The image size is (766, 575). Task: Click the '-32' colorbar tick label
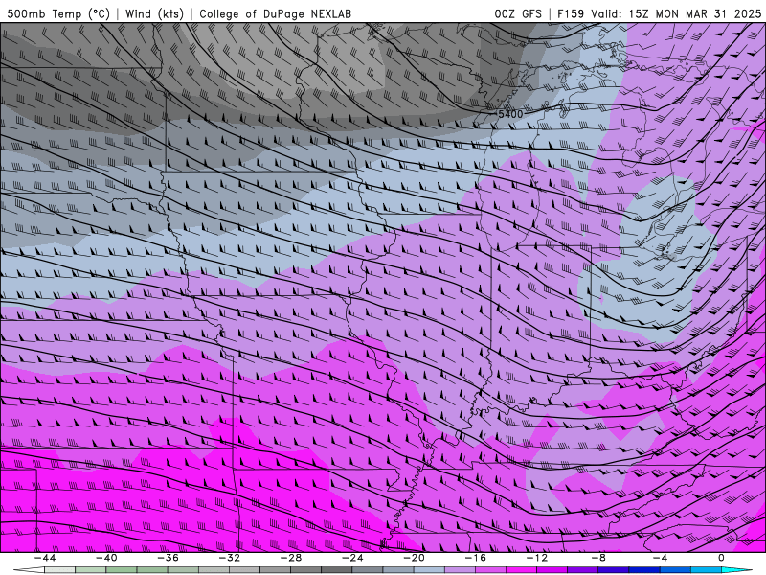click(x=230, y=558)
